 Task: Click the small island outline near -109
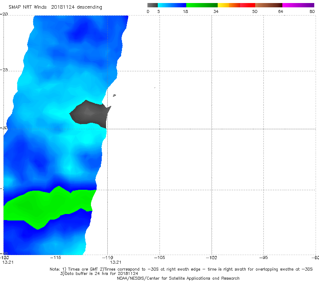coord(114,95)
